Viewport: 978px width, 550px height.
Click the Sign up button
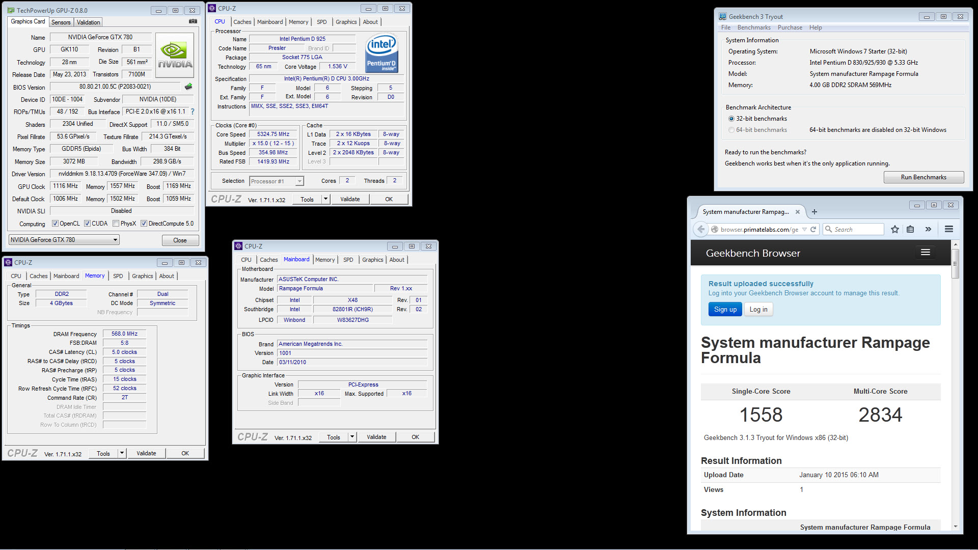point(725,309)
